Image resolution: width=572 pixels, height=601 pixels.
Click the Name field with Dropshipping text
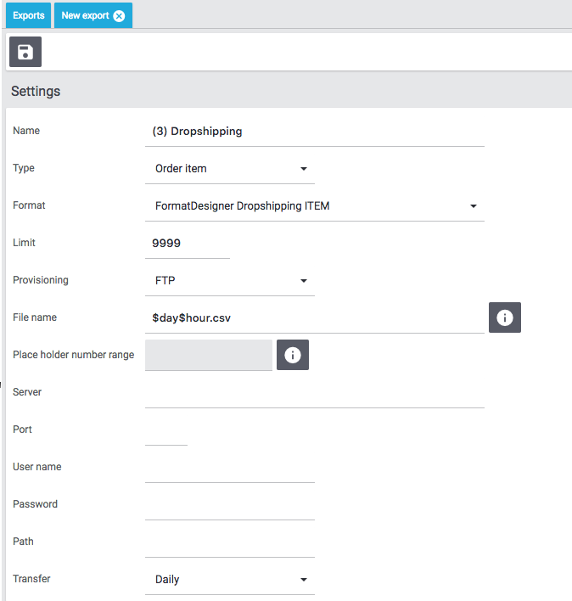point(315,132)
